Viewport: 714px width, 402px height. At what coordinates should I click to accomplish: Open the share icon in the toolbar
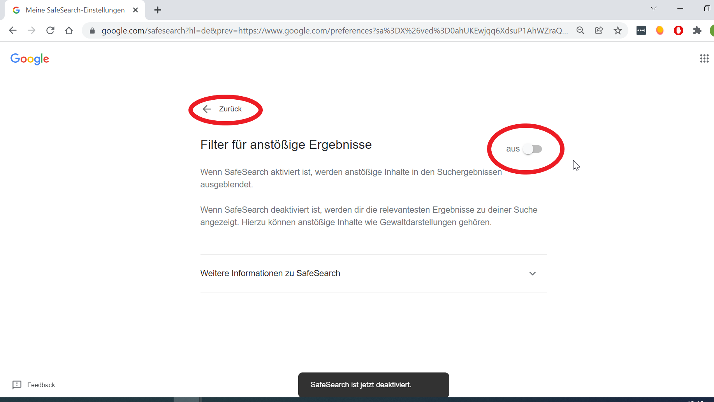coord(599,30)
